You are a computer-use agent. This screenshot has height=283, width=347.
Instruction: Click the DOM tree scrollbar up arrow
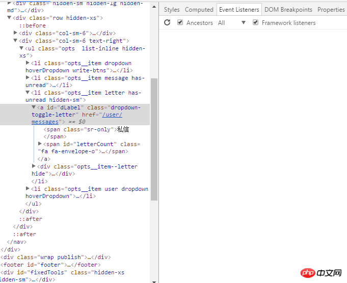(154, 7)
